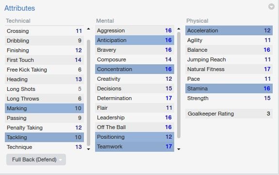Click the Acceleration attribute row

pyautogui.click(x=229, y=30)
